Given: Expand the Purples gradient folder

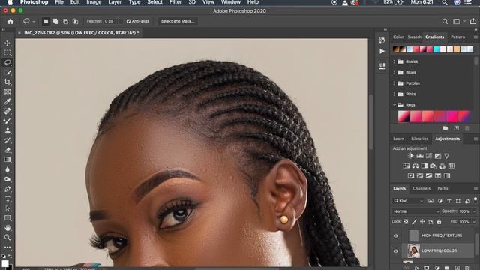Looking at the screenshot, I should coord(394,83).
